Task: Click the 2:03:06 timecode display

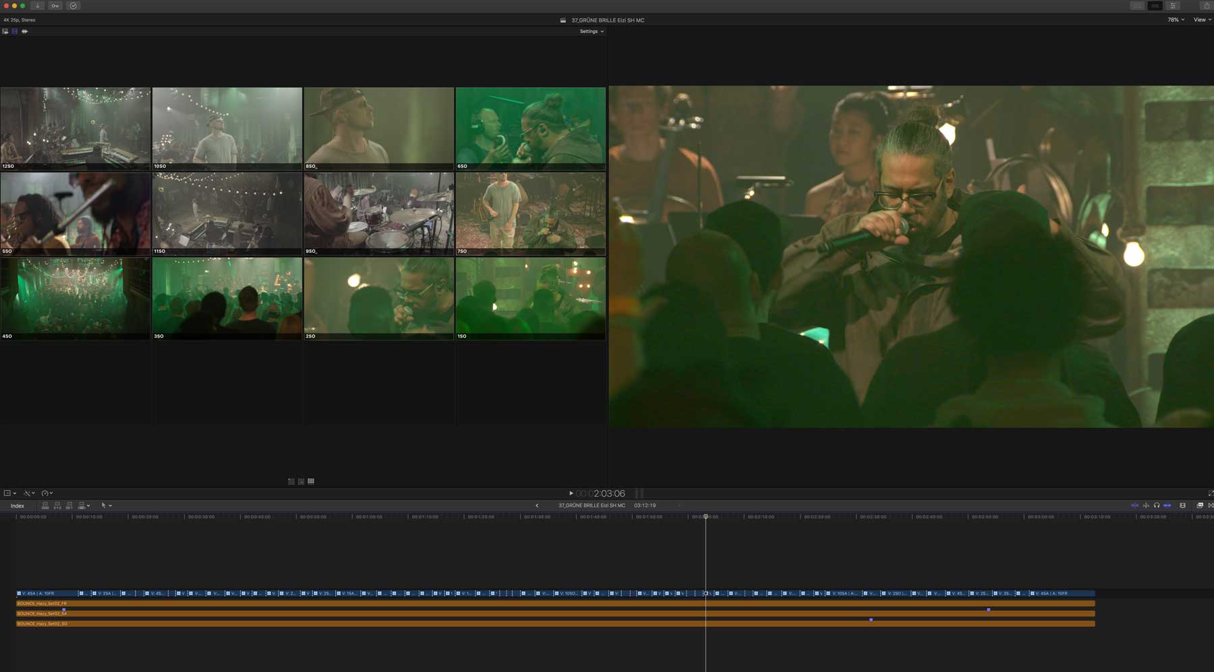Action: [600, 493]
